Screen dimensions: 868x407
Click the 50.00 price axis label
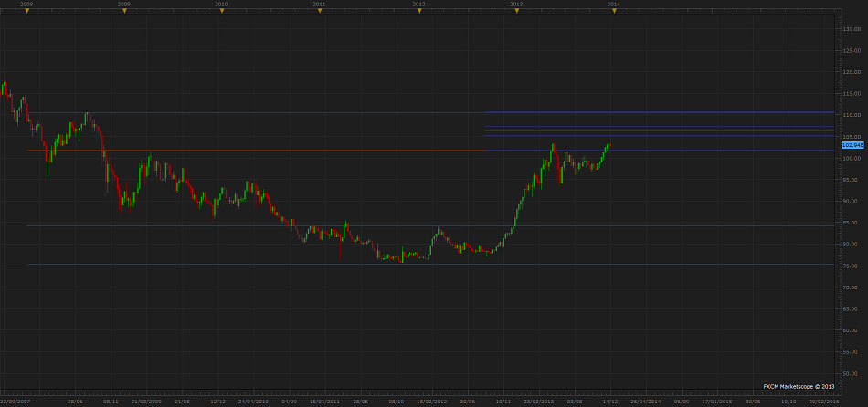click(850, 373)
